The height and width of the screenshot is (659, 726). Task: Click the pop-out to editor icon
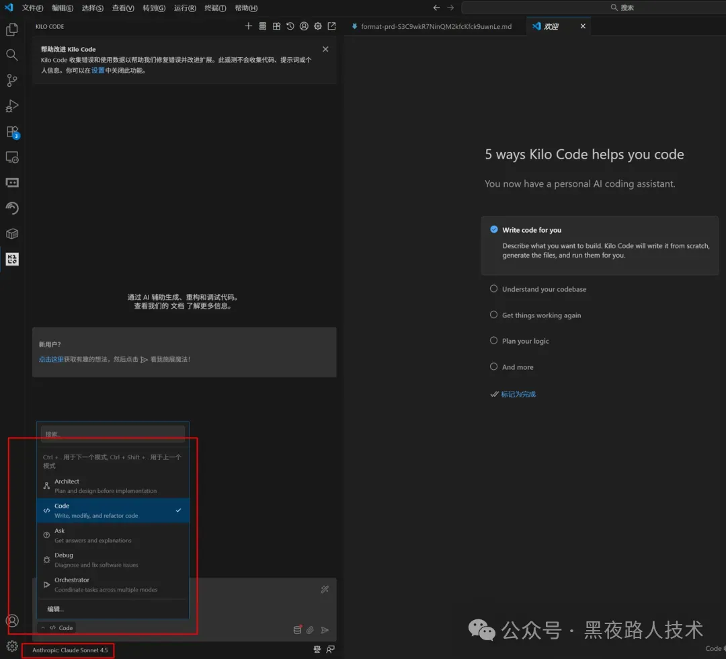tap(332, 26)
